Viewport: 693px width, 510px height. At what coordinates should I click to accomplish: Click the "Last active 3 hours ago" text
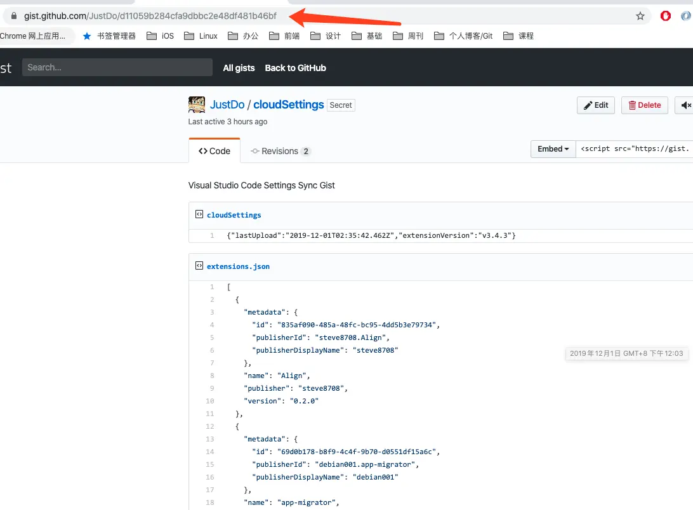(x=228, y=122)
